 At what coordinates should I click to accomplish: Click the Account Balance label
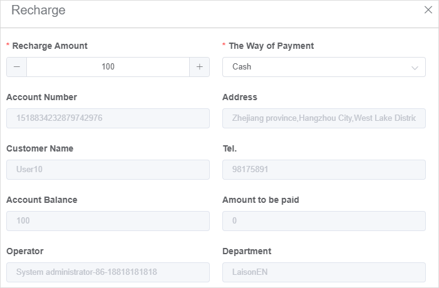(x=42, y=200)
